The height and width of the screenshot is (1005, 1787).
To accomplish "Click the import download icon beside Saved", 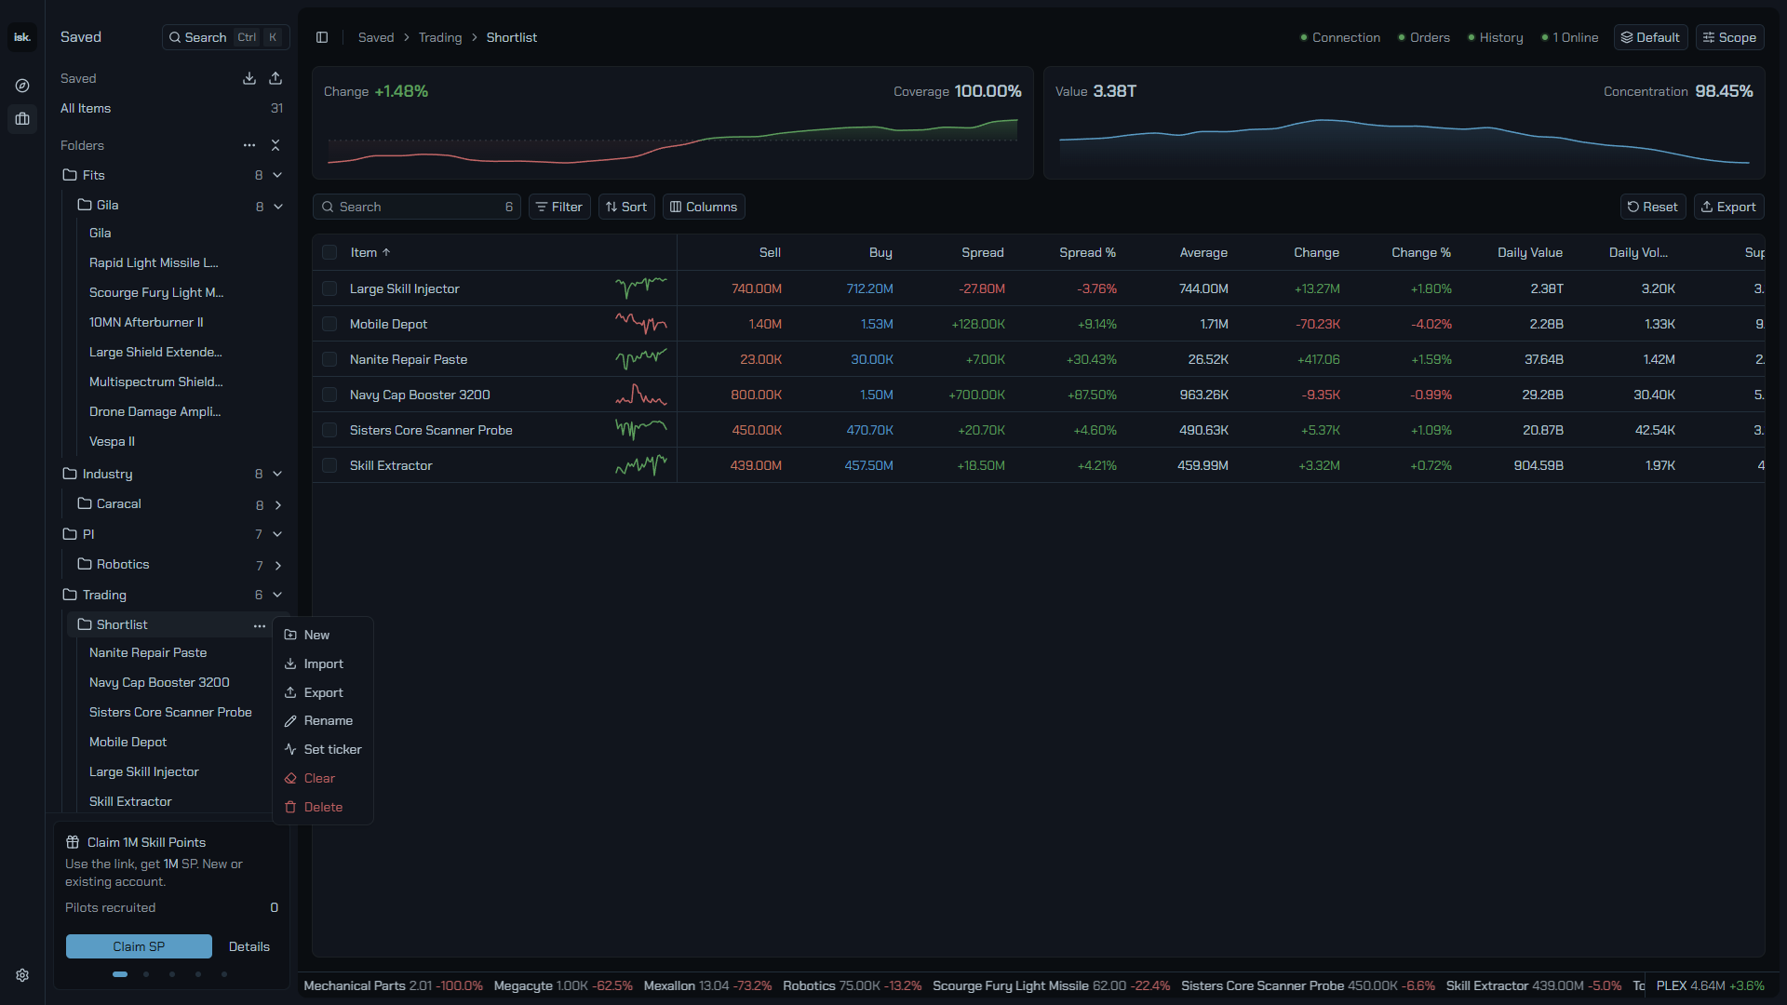I will click(249, 78).
